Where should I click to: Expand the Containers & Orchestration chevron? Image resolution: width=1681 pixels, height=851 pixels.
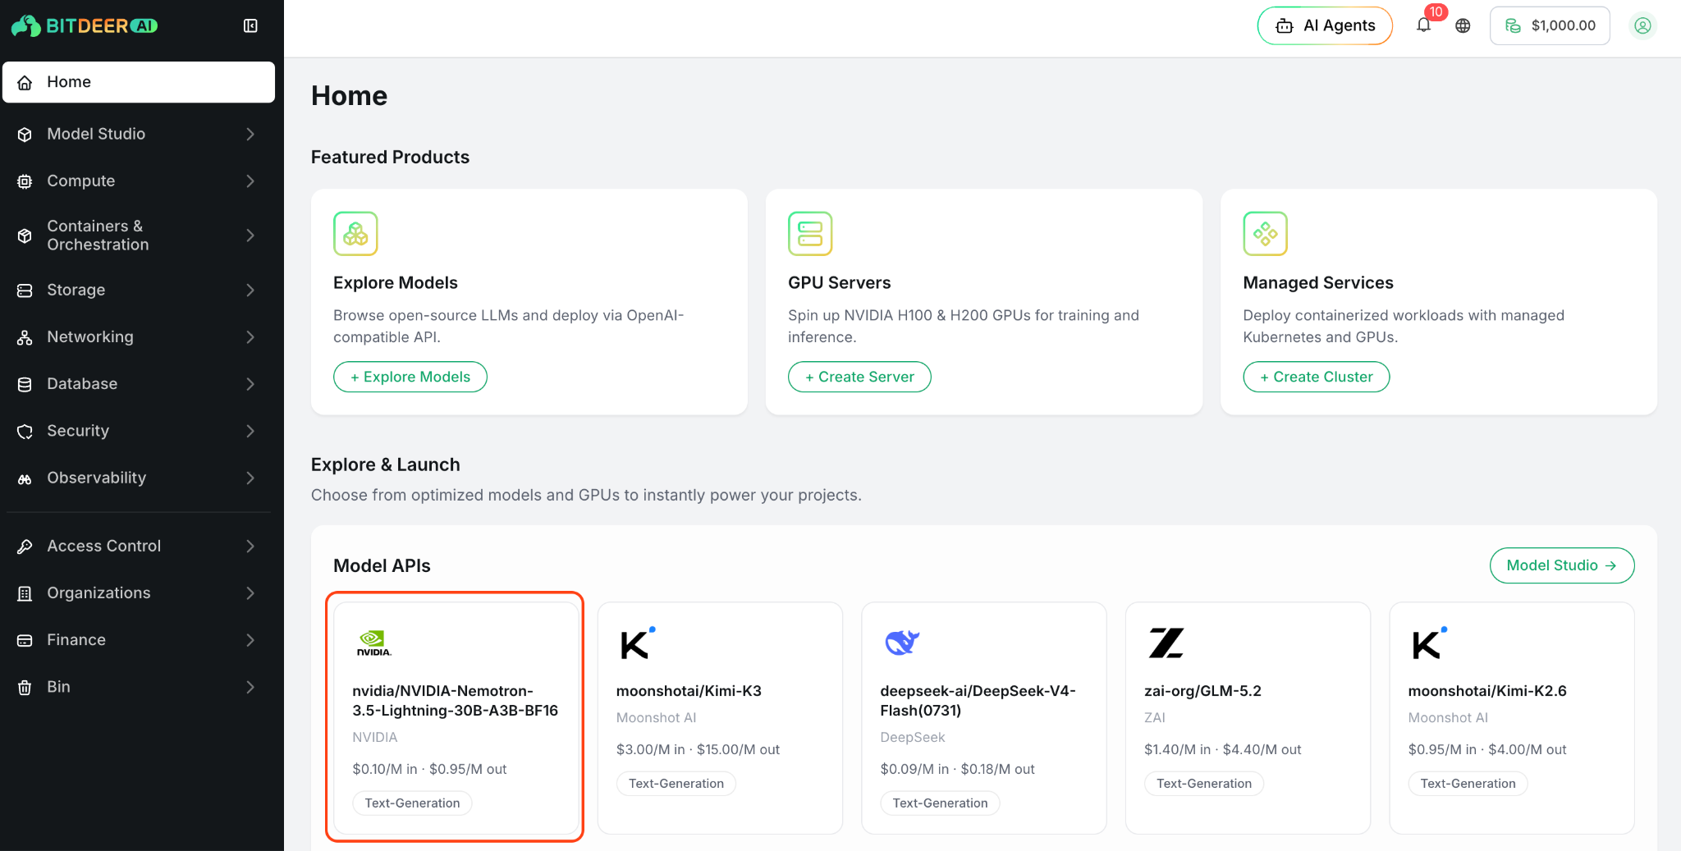250,236
